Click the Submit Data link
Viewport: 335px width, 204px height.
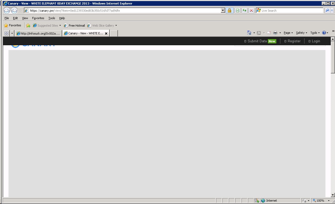click(257, 41)
